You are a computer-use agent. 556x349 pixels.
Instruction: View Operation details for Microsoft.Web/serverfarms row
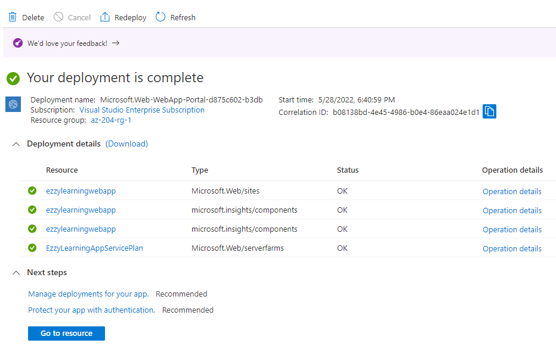[x=512, y=249]
